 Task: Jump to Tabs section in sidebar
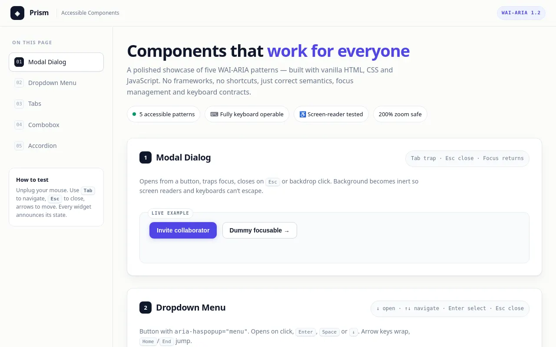(x=56, y=104)
